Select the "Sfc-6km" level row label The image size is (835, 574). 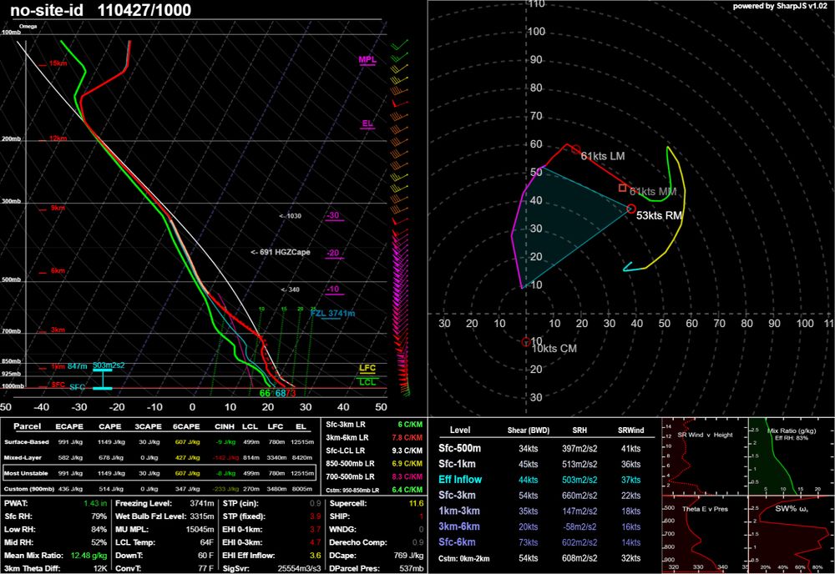[457, 542]
